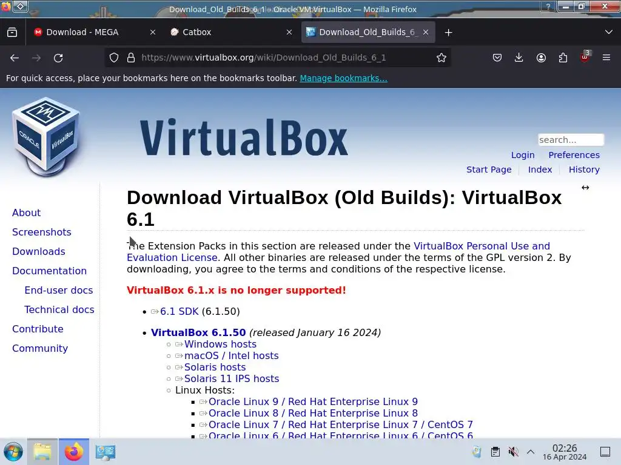Screen dimensions: 621x465
Task: Open About in the sidebar
Action: click(x=26, y=213)
